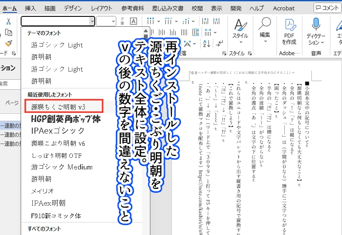Screen dimensions: 342x235
Task: Select font しっぽり明朝 OTF
Action: pos(56,156)
